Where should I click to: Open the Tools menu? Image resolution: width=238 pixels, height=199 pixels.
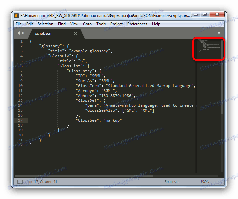(x=101, y=24)
